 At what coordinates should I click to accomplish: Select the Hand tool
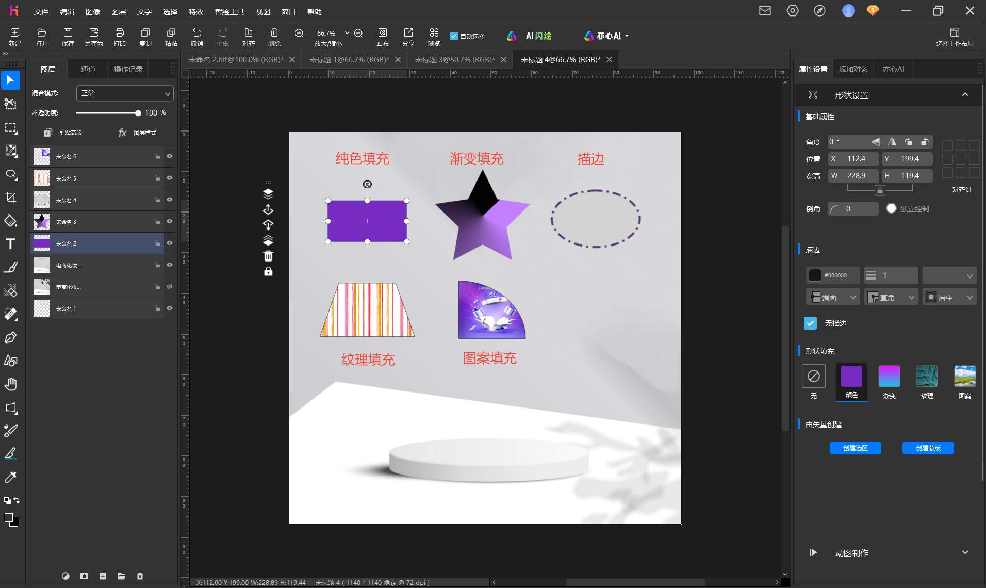(x=10, y=384)
